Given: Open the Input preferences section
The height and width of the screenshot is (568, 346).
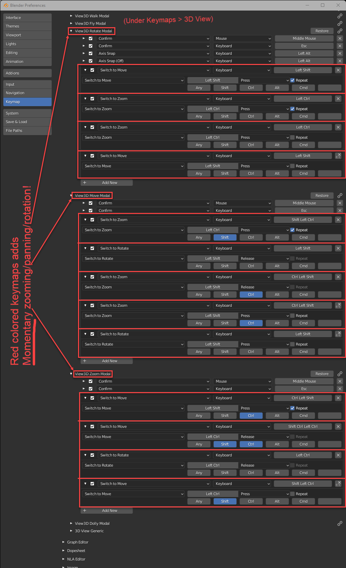Looking at the screenshot, I should [27, 84].
